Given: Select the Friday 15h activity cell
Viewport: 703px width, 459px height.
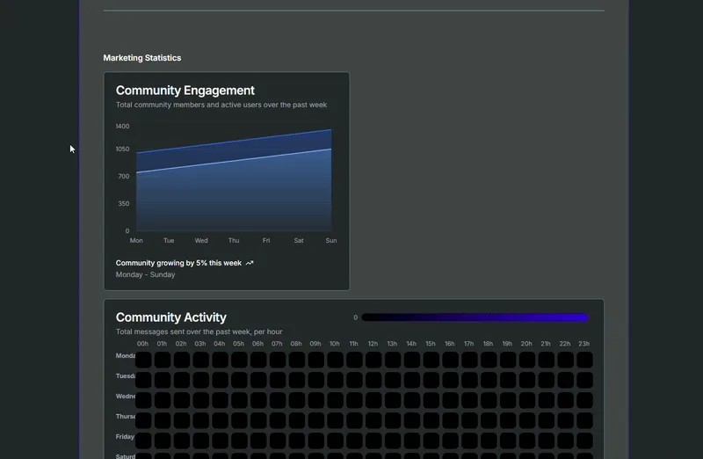Looking at the screenshot, I should point(431,440).
